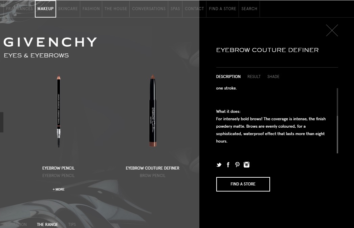Open the Skincare menu
354x228 pixels.
[x=68, y=9]
